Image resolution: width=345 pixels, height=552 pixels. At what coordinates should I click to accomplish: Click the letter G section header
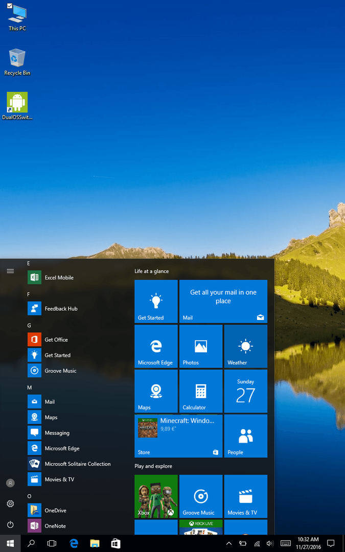(29, 325)
